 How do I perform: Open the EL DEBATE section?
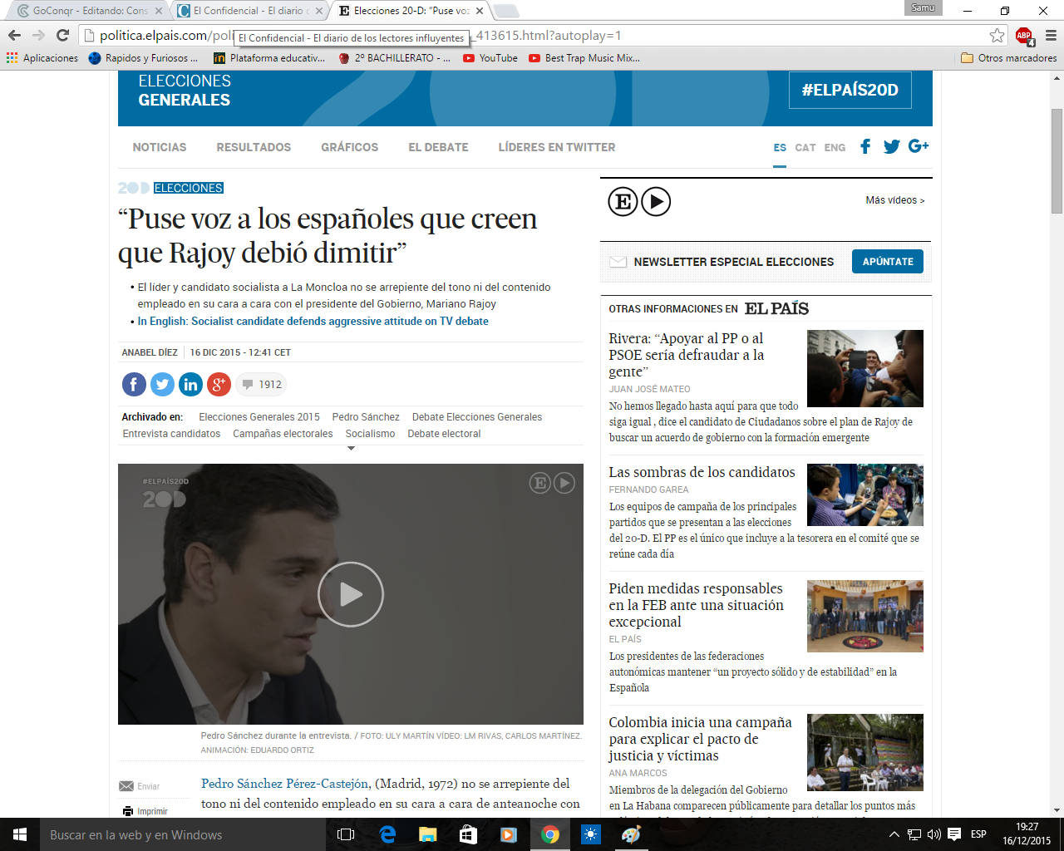[438, 147]
